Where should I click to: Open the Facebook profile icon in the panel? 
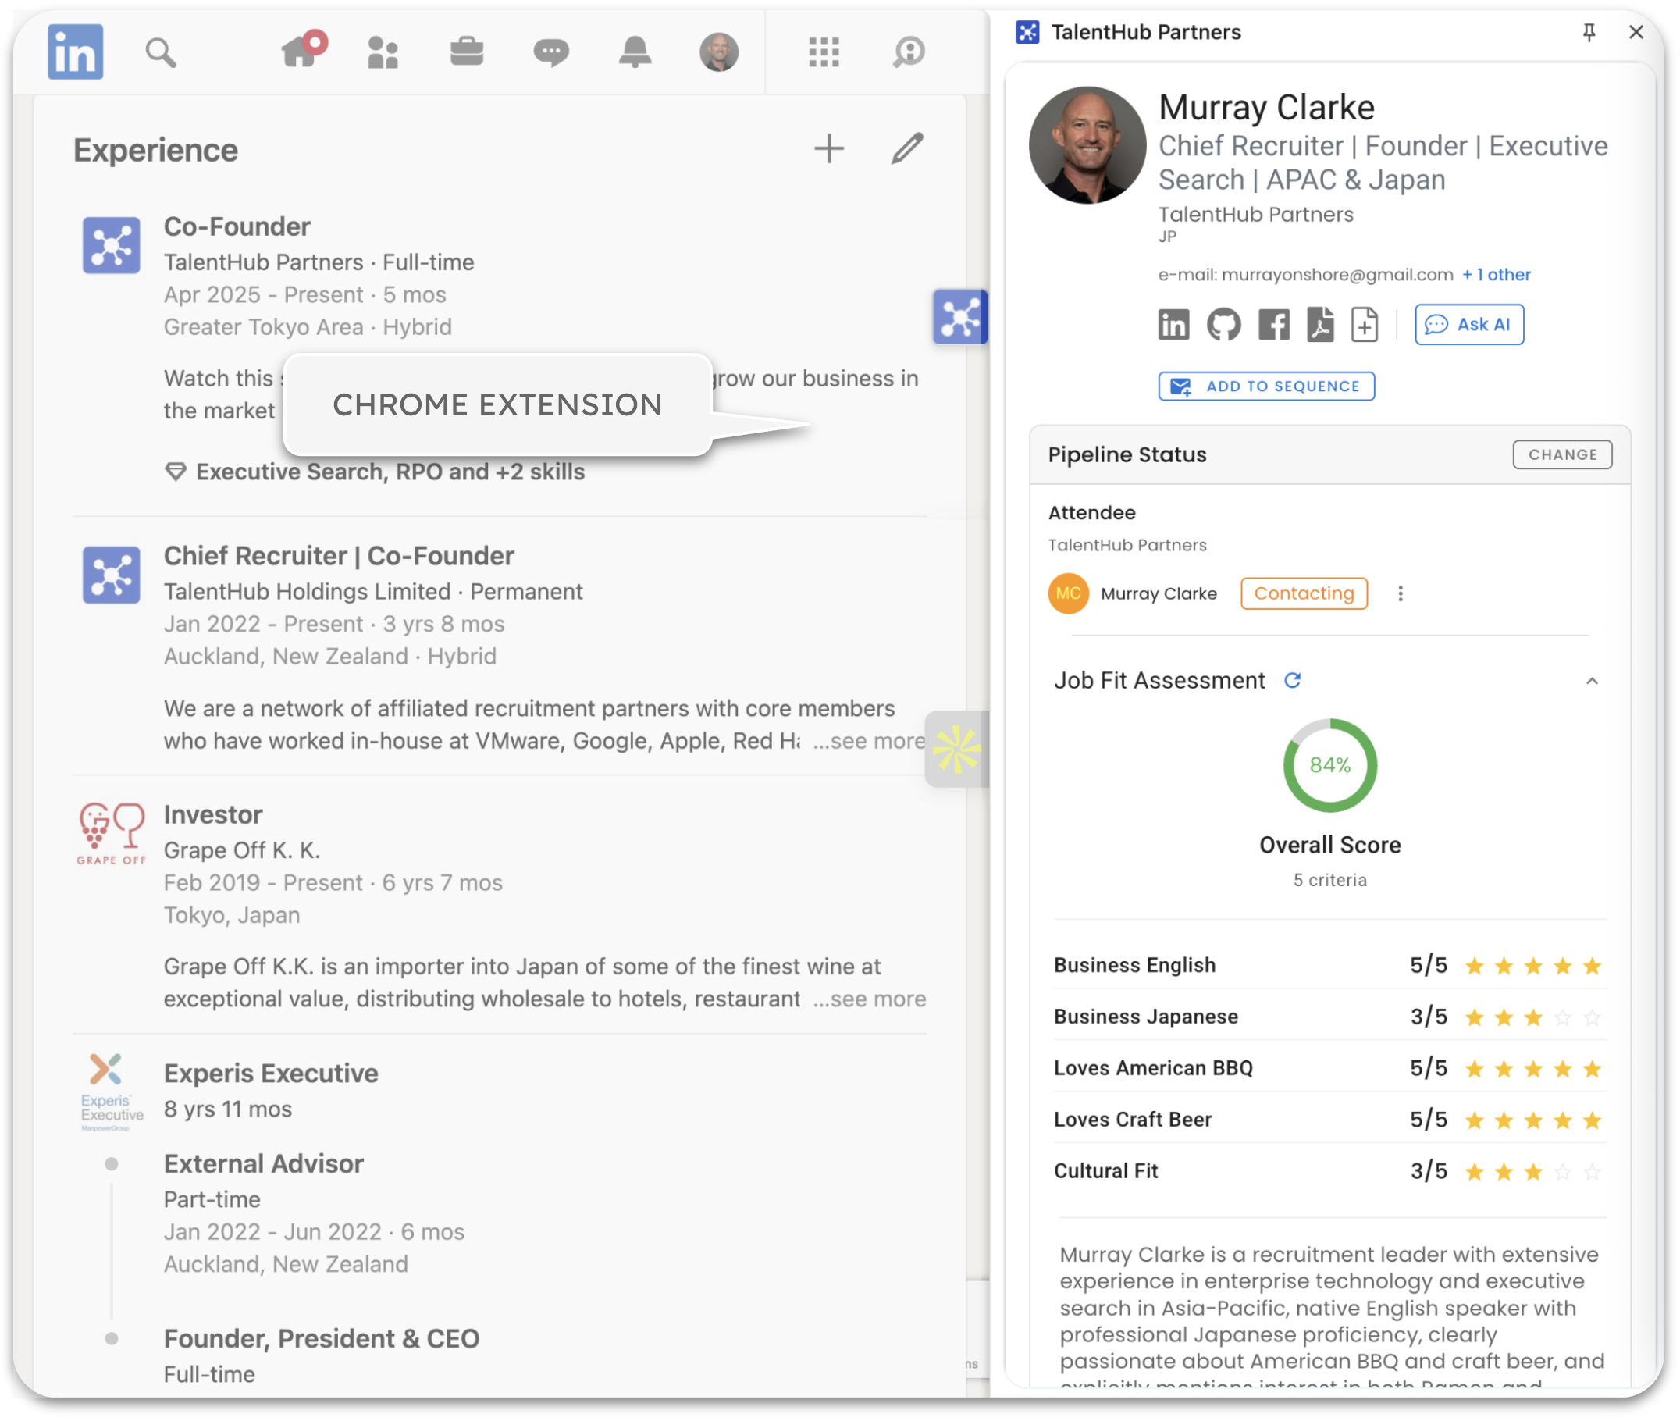coord(1273,325)
